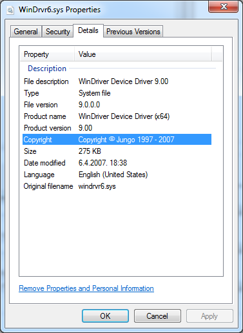Click the System file value
The height and width of the screenshot is (333, 243).
[x=95, y=93]
